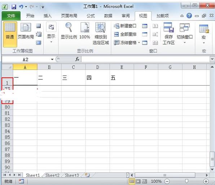The width and height of the screenshot is (215, 185).
Task: Select column A header
Action: click(x=25, y=67)
